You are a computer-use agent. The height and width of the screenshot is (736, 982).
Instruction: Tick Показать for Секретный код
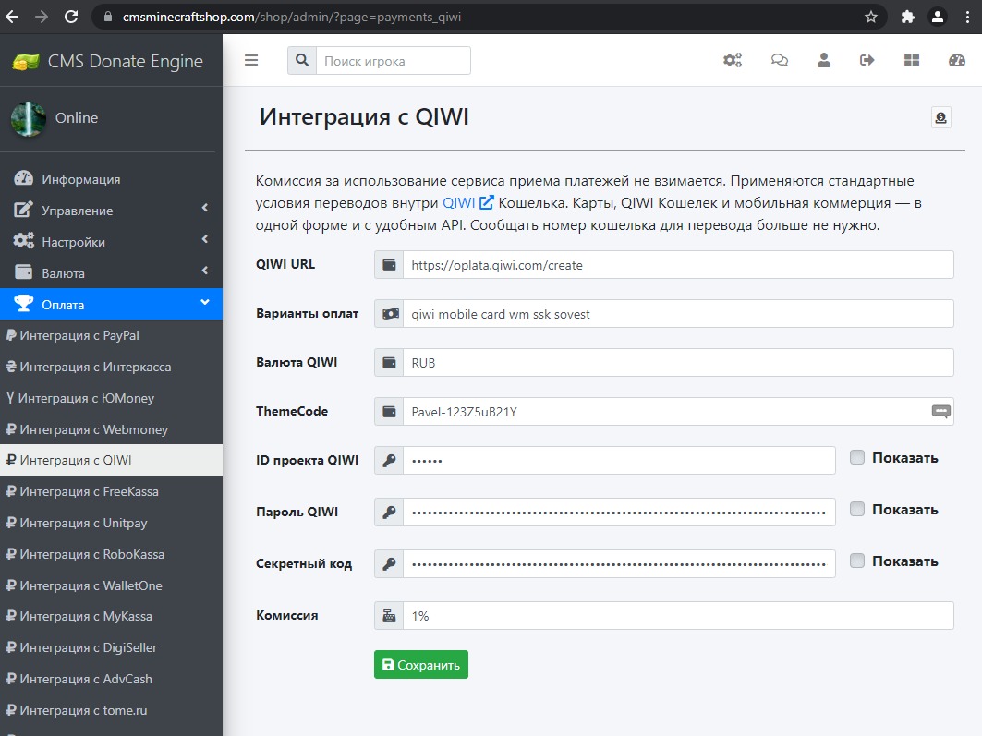pyautogui.click(x=857, y=561)
